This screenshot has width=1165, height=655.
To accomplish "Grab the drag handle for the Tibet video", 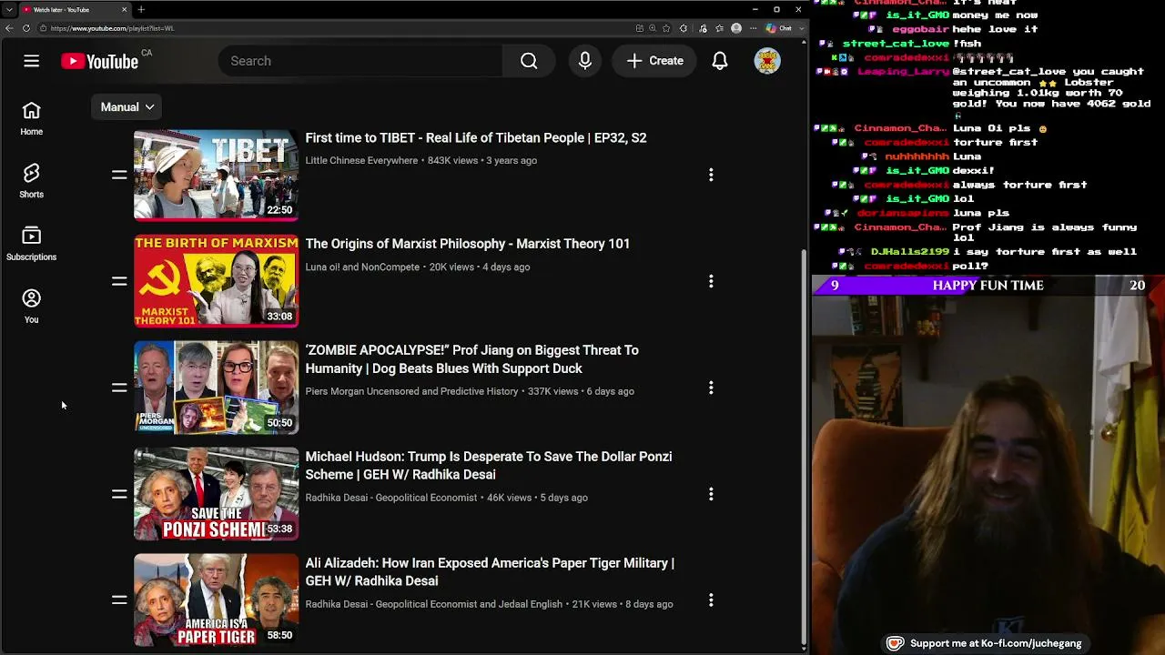I will pyautogui.click(x=119, y=175).
